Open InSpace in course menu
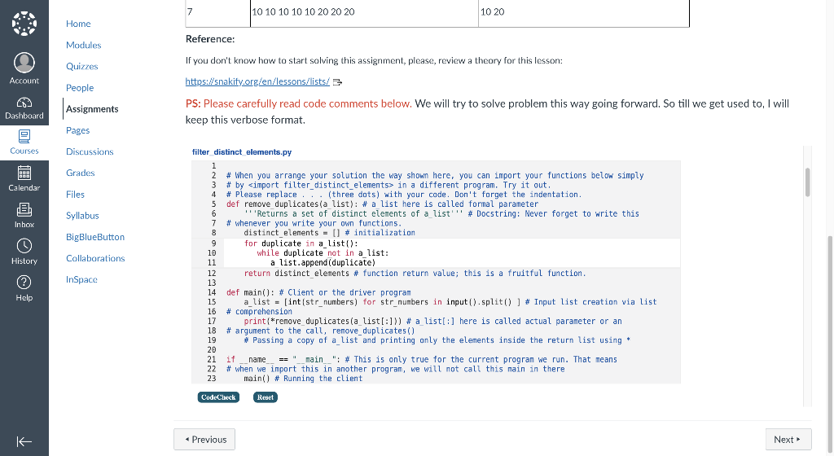This screenshot has width=834, height=456. pyautogui.click(x=81, y=279)
